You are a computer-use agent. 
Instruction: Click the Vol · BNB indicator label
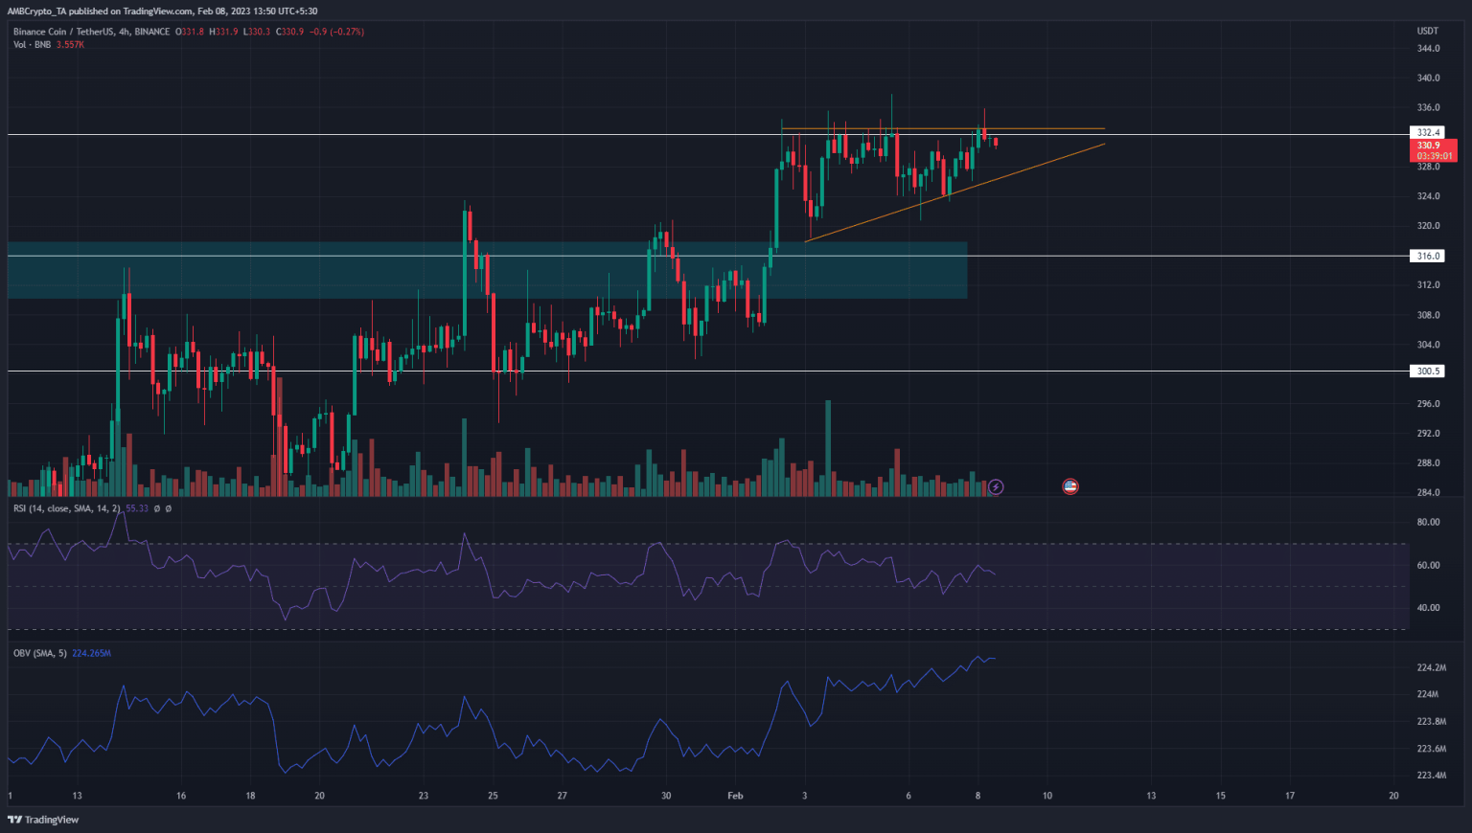tap(33, 45)
